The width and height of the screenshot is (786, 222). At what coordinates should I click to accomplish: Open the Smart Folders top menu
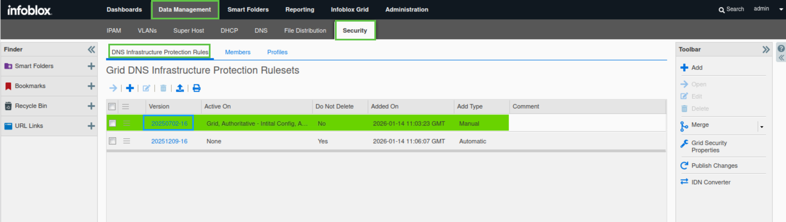(x=248, y=9)
